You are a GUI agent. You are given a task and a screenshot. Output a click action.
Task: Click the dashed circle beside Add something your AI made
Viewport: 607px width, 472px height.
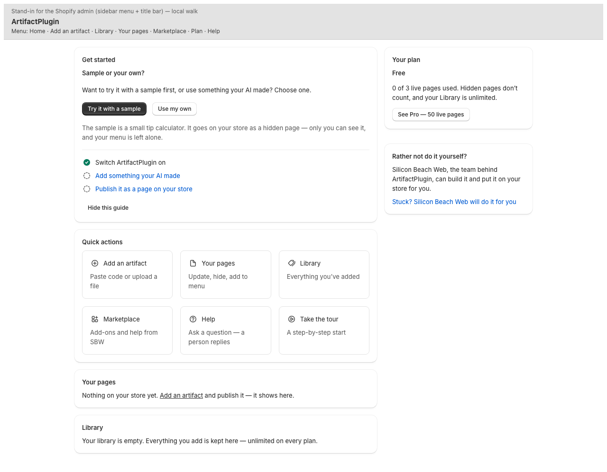[x=87, y=176]
